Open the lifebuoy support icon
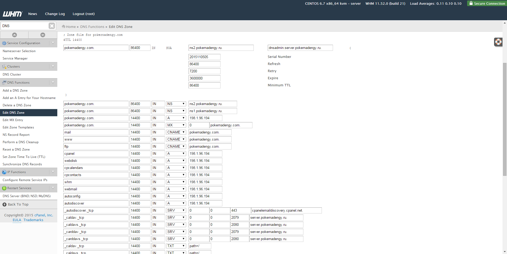This screenshot has width=507, height=254. coord(498,42)
